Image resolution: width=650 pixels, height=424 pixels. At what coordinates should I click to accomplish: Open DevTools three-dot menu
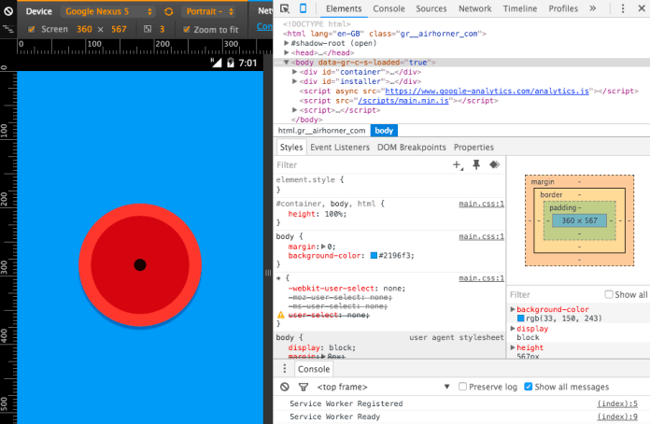point(623,8)
